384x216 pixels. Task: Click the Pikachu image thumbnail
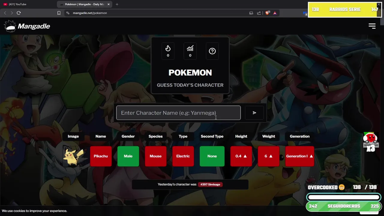pyautogui.click(x=73, y=156)
